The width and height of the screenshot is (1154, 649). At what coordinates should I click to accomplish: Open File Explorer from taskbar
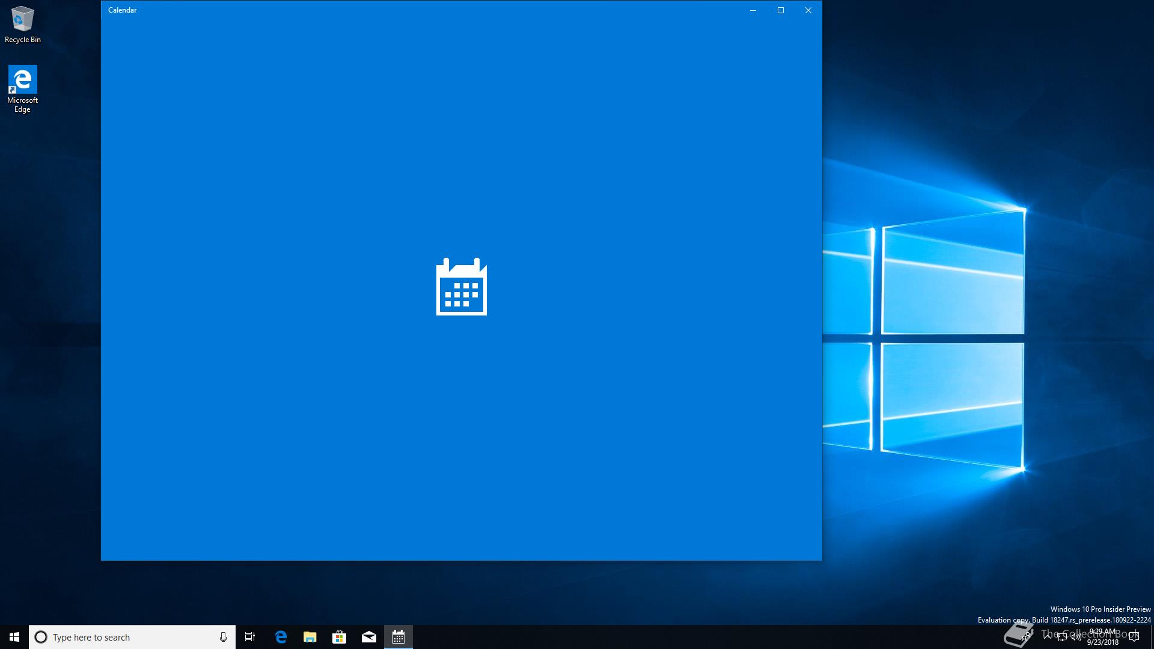click(x=310, y=637)
